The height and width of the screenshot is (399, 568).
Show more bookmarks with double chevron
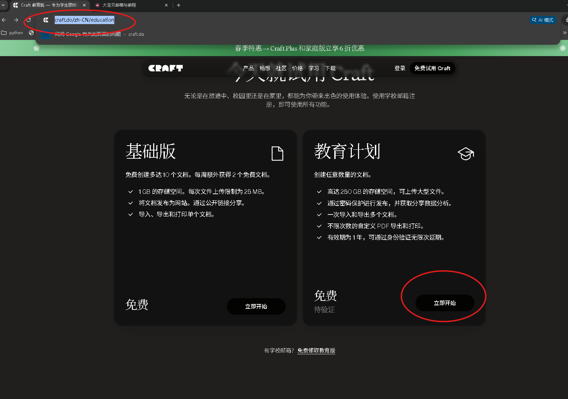click(565, 33)
